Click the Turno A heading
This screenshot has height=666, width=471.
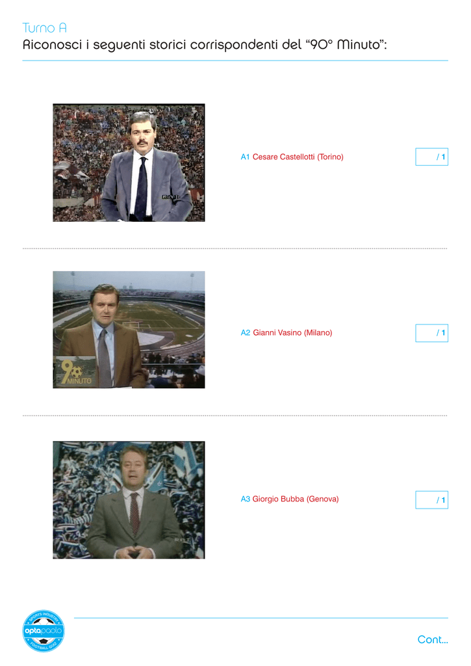click(x=45, y=28)
